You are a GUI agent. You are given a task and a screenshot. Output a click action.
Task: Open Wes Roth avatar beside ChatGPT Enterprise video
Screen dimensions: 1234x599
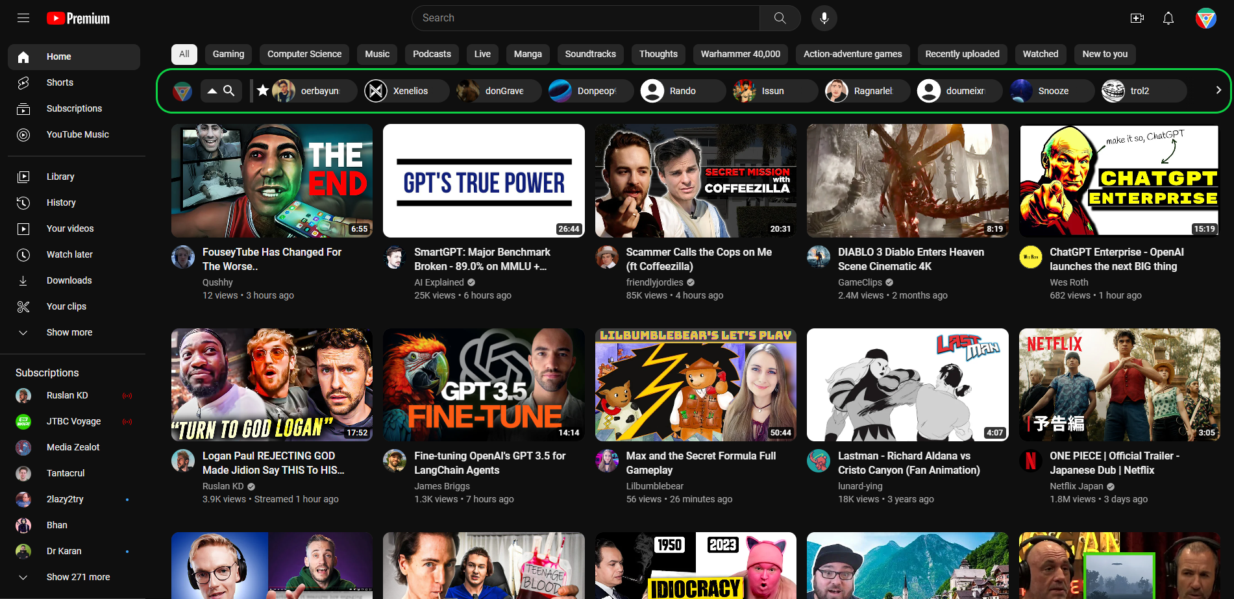1031,257
